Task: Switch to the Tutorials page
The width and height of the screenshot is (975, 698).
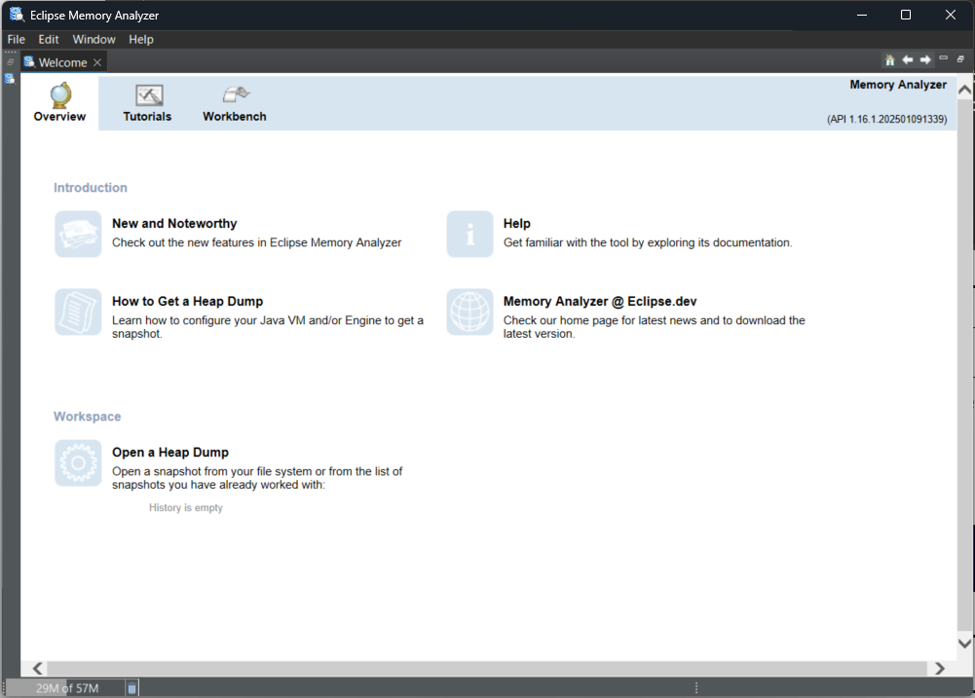Action: [147, 103]
